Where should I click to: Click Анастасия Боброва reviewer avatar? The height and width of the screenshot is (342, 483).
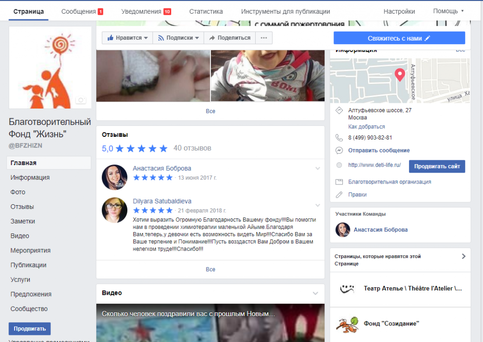click(115, 177)
